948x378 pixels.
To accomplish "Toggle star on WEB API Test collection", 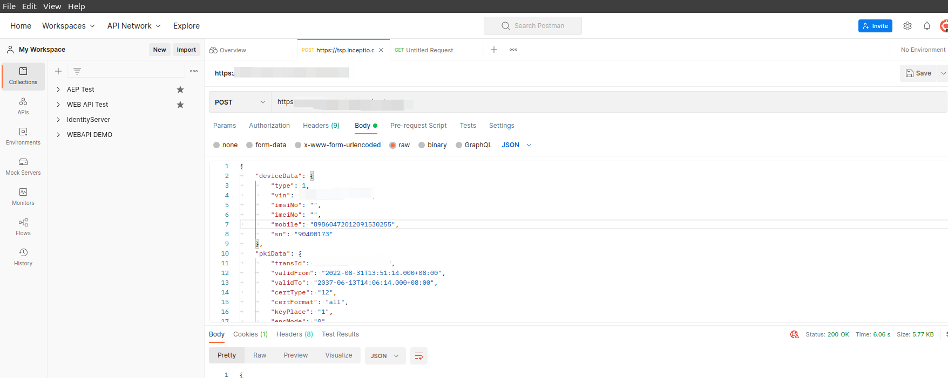I will (180, 105).
